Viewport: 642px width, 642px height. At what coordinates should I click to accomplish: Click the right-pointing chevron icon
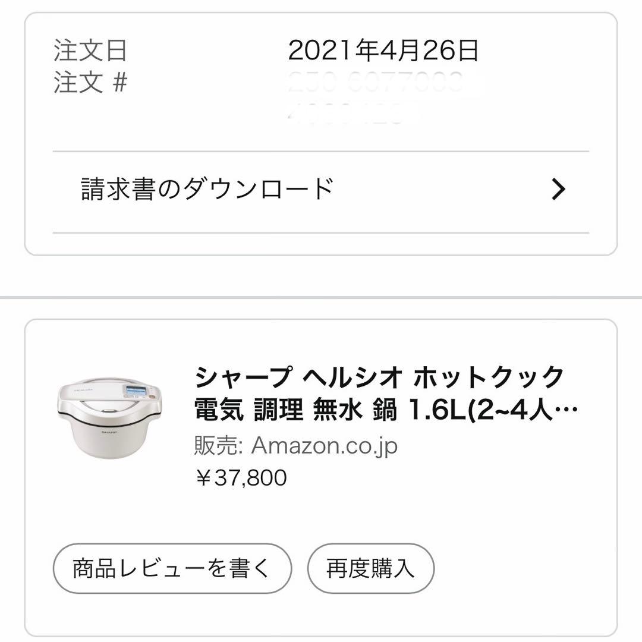558,188
